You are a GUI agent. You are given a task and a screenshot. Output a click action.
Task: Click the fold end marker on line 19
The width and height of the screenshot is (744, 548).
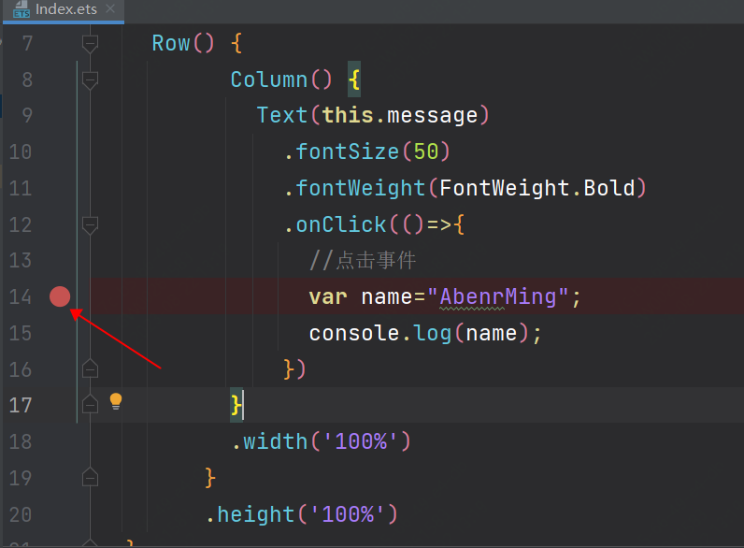(x=90, y=477)
